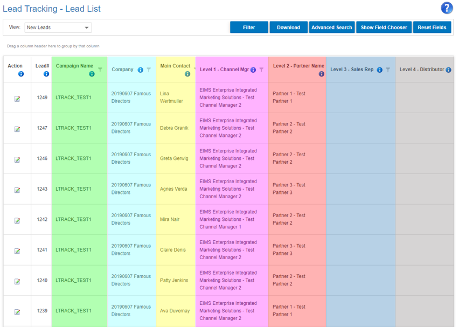Show info for the Campaign Name column
459x327 pixels.
point(92,74)
